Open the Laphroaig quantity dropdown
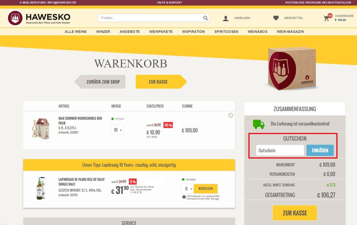 point(188,189)
